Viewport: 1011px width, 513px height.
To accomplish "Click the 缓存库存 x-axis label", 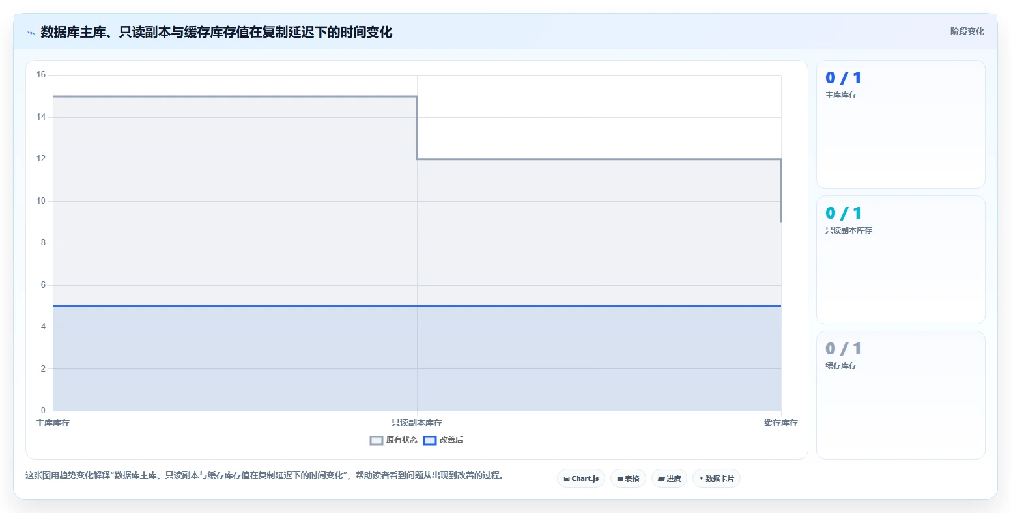I will coord(781,423).
